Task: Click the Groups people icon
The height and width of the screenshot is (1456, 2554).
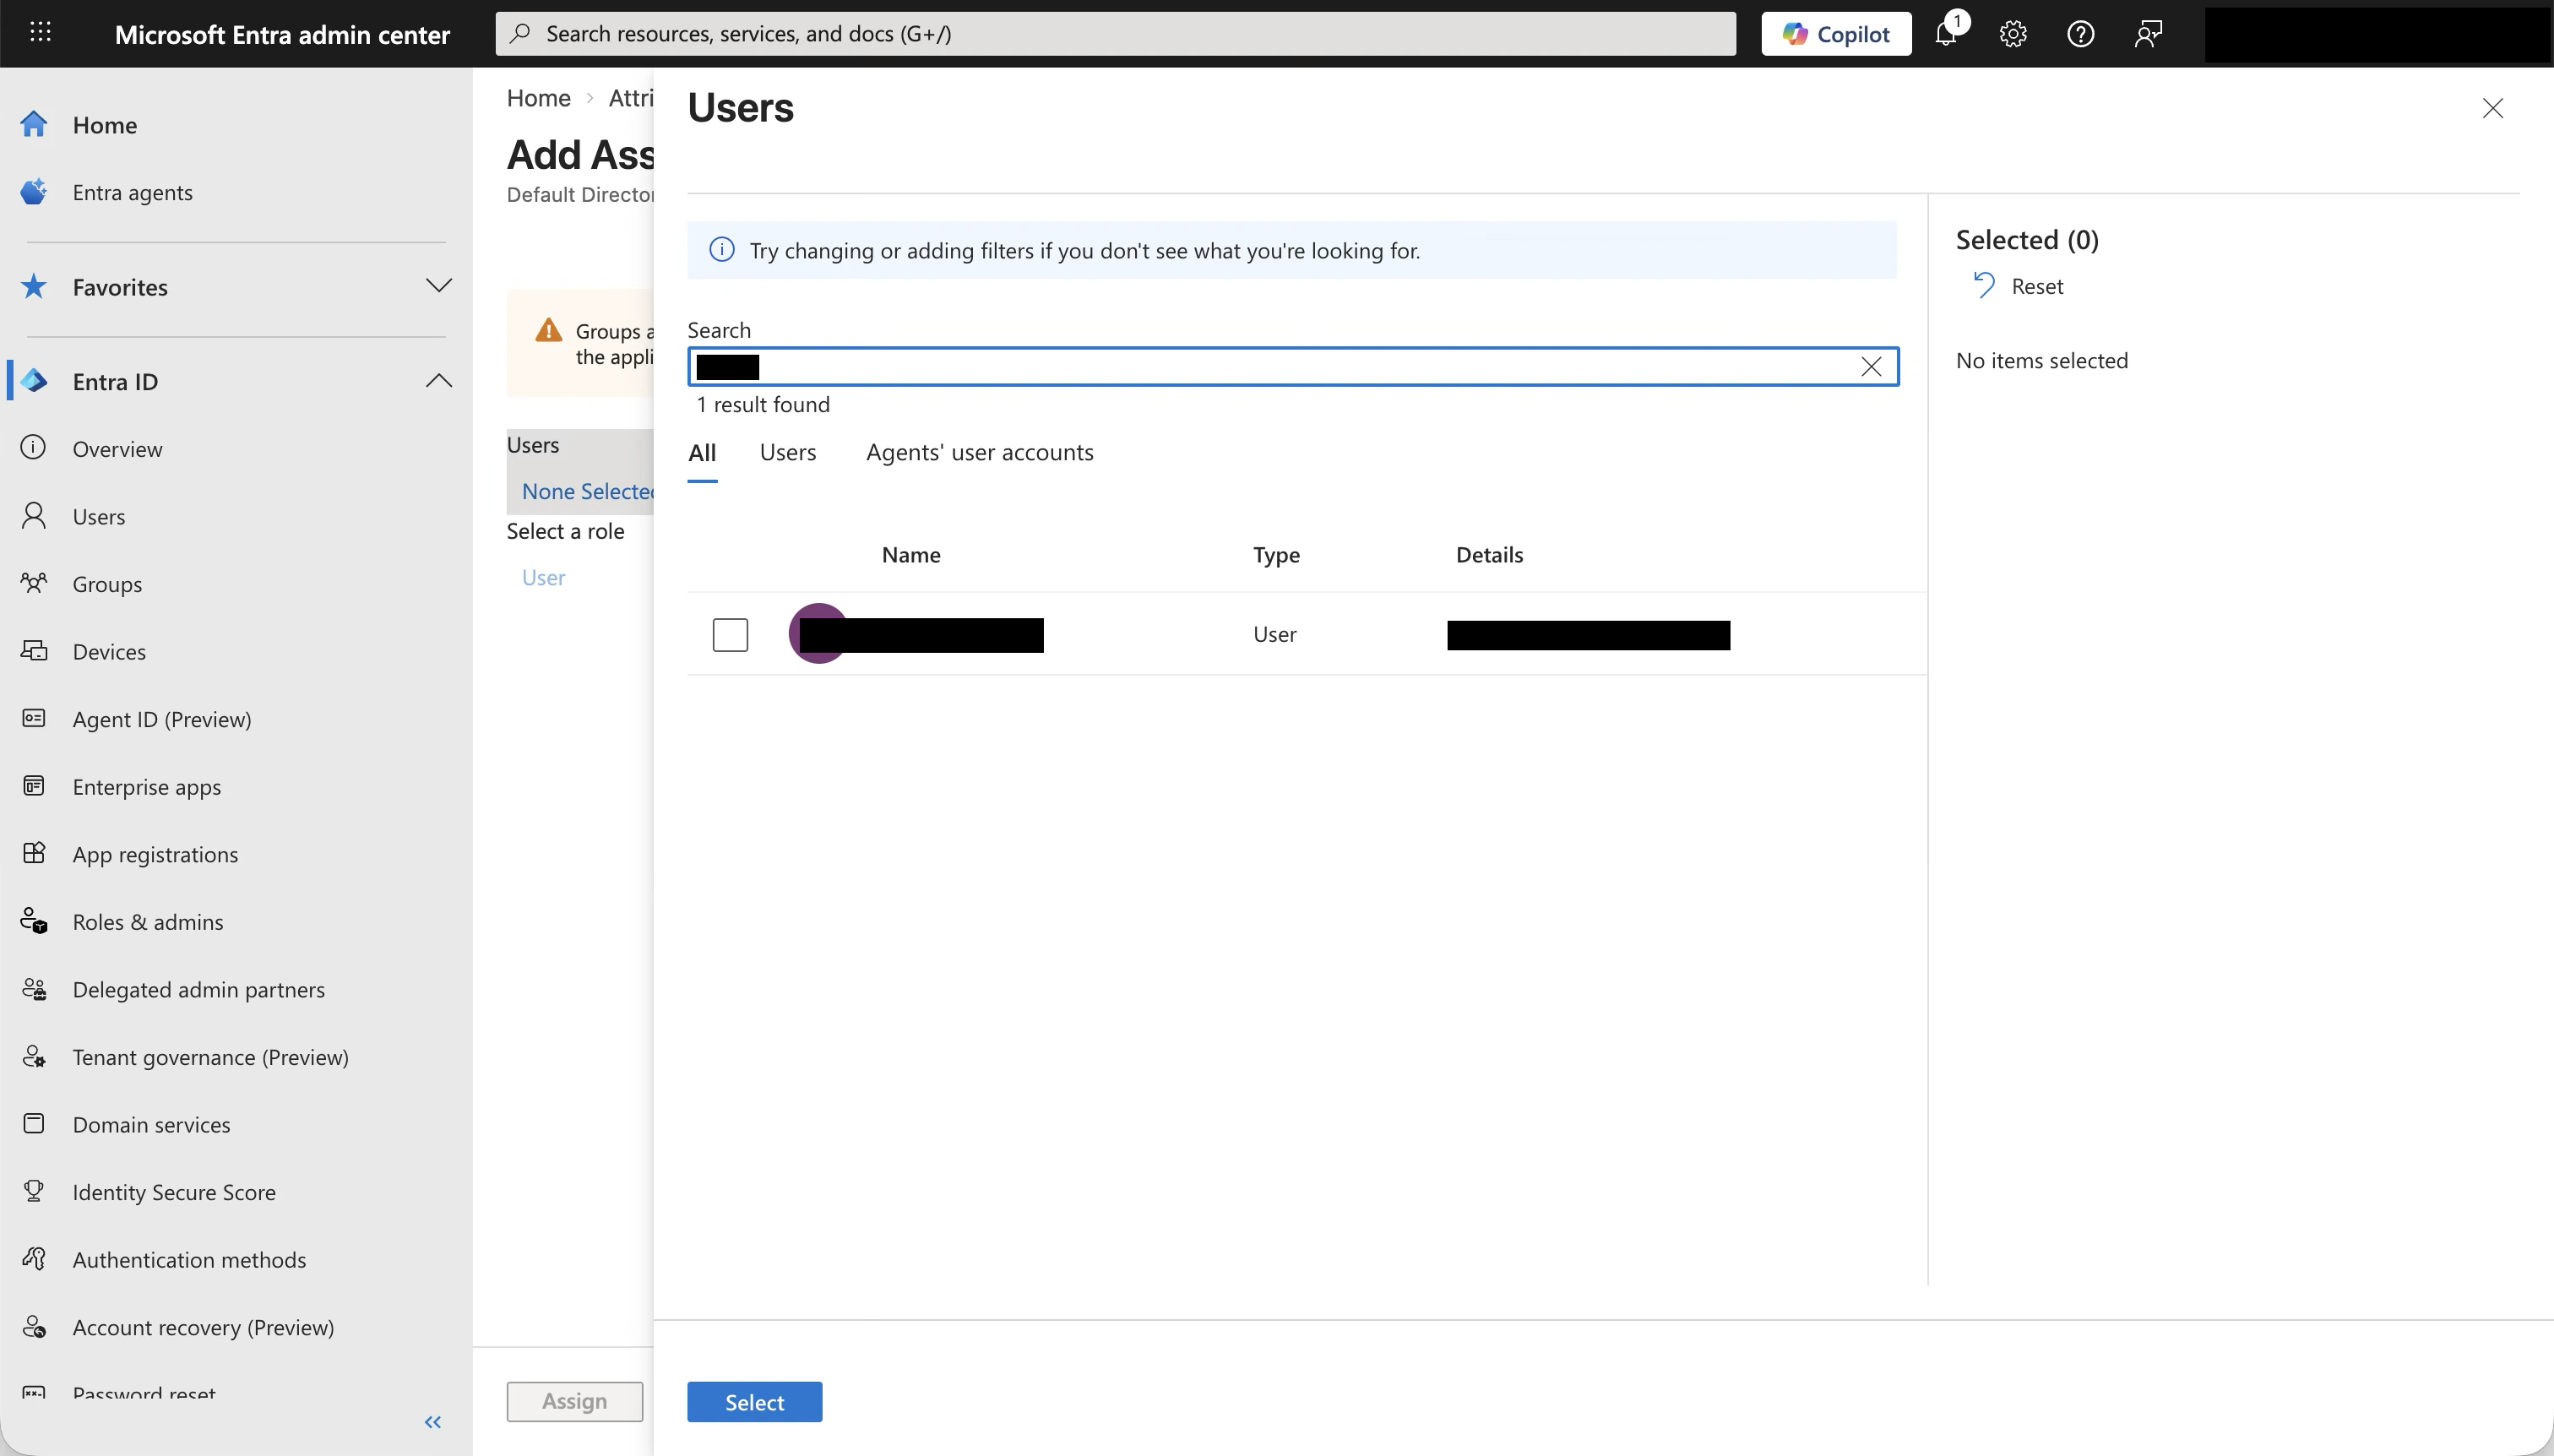Action: tap(34, 583)
